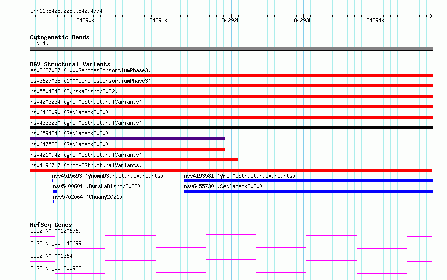Open nsv4193581 gnomAD variant label
The width and height of the screenshot is (447, 280).
[240, 176]
